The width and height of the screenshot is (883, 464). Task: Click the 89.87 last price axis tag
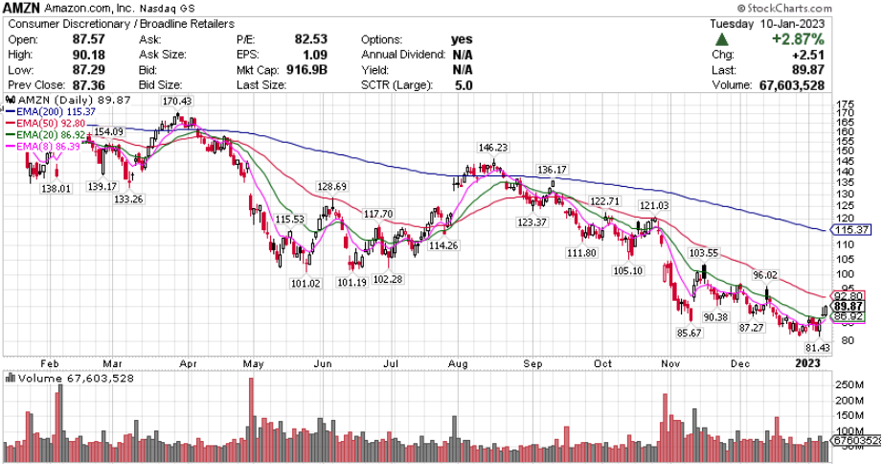tap(849, 306)
